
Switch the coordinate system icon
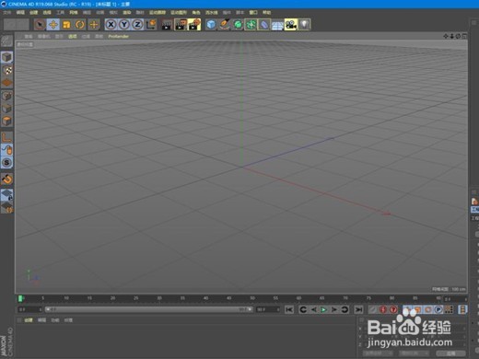pyautogui.click(x=151, y=25)
